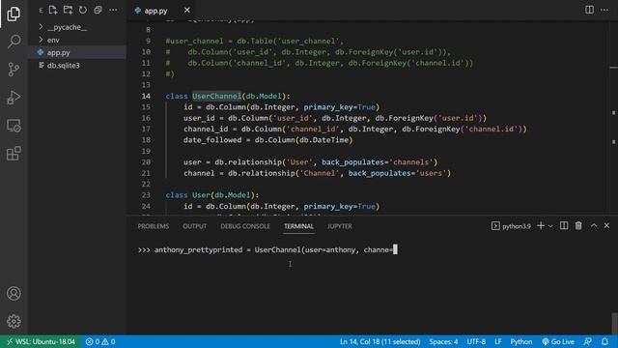This screenshot has width=618, height=348.
Task: Refresh the Explorer file tree
Action: pyautogui.click(x=83, y=10)
